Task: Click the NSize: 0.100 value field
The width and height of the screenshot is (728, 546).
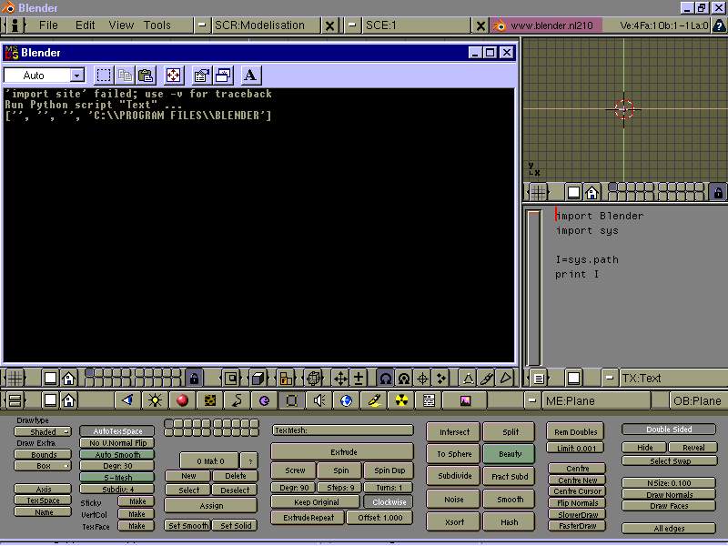Action: coord(669,483)
